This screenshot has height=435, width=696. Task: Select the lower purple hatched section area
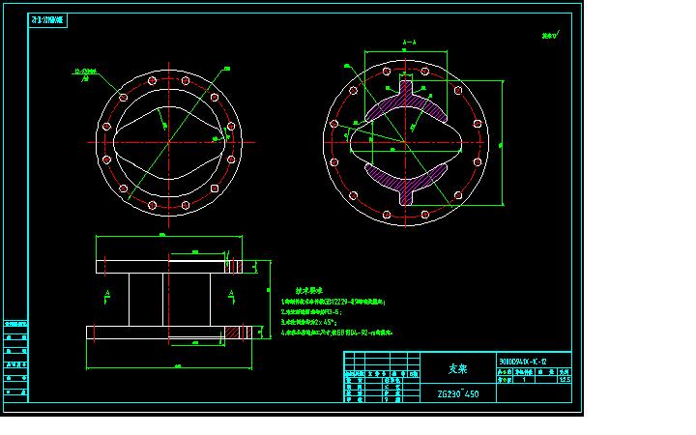[x=405, y=181]
